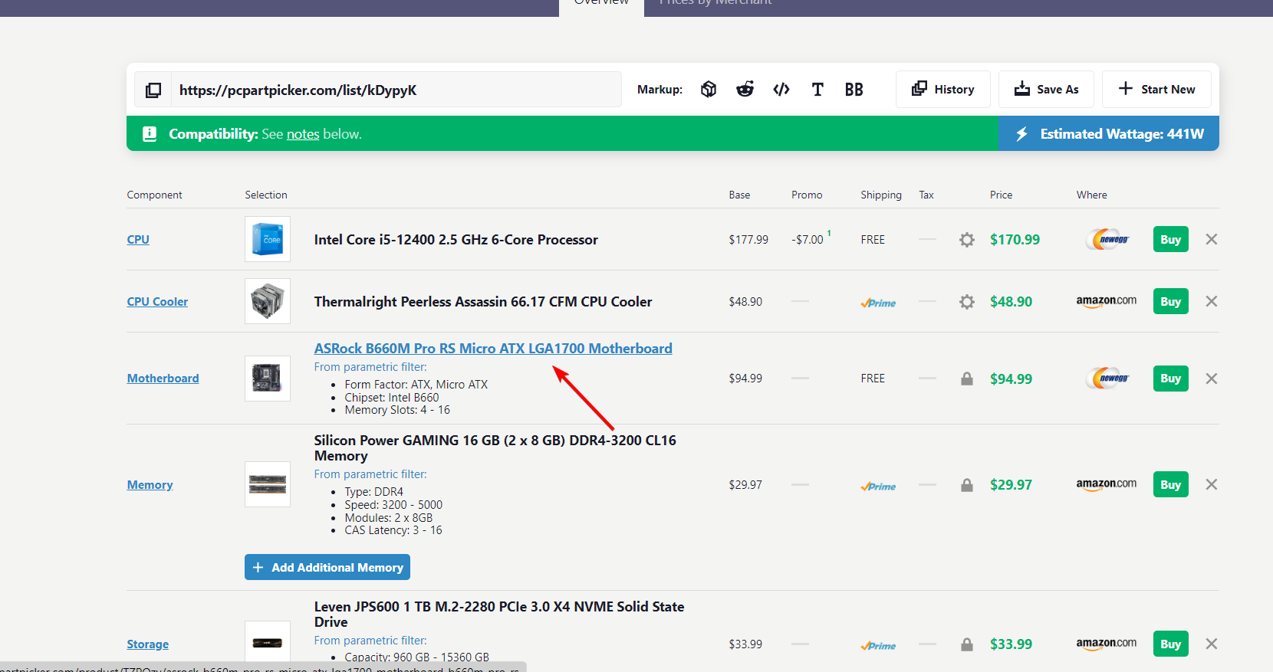
Task: Select the BBCode markup icon
Action: (x=854, y=90)
